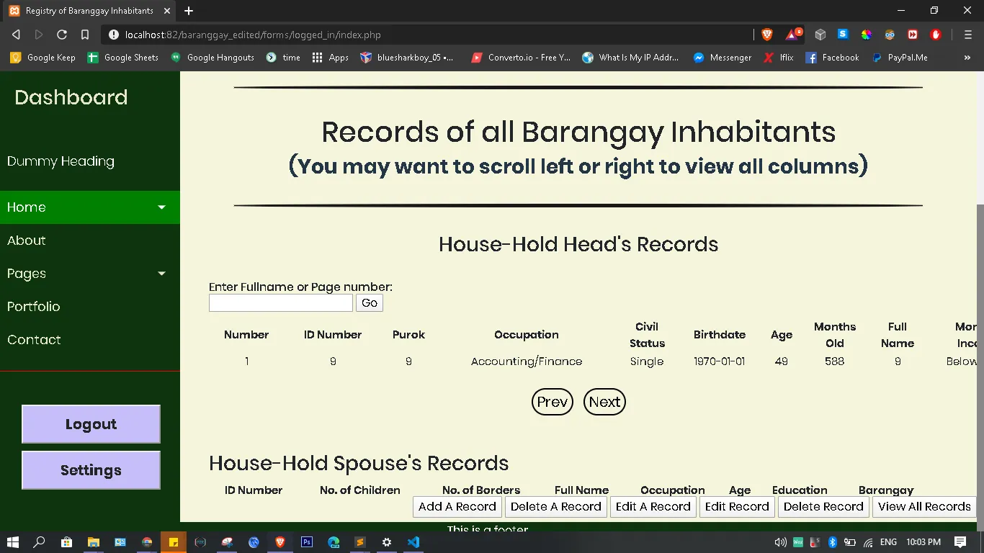This screenshot has height=553, width=984.
Task: Go to Contact in the sidebar
Action: [x=34, y=340]
